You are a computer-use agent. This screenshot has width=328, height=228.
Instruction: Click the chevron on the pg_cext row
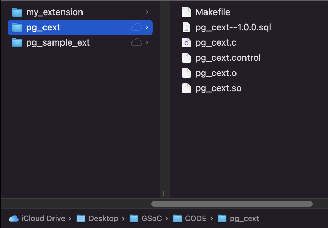(147, 27)
